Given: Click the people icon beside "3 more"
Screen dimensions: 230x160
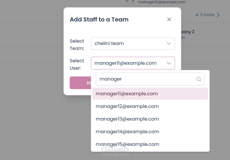Looking at the screenshot, I should (x=197, y=15).
